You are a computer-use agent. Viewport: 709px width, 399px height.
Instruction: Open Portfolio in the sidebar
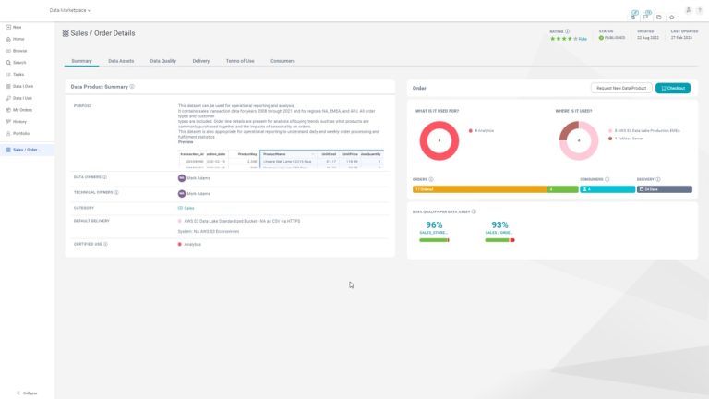[x=18, y=133]
